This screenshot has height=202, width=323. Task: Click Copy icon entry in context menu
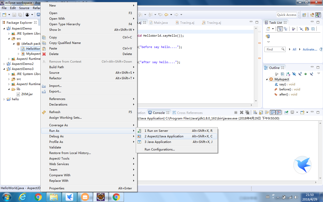(x=44, y=37)
